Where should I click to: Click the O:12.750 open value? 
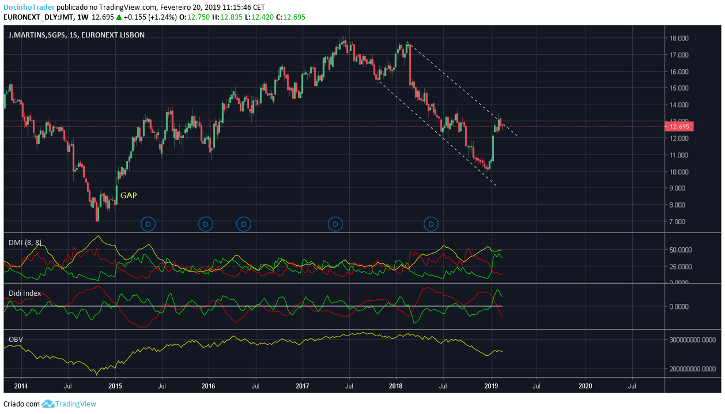tap(194, 17)
